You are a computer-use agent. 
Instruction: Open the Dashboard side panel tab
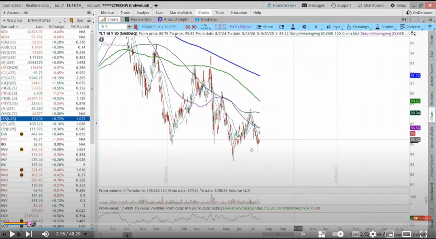(432, 192)
